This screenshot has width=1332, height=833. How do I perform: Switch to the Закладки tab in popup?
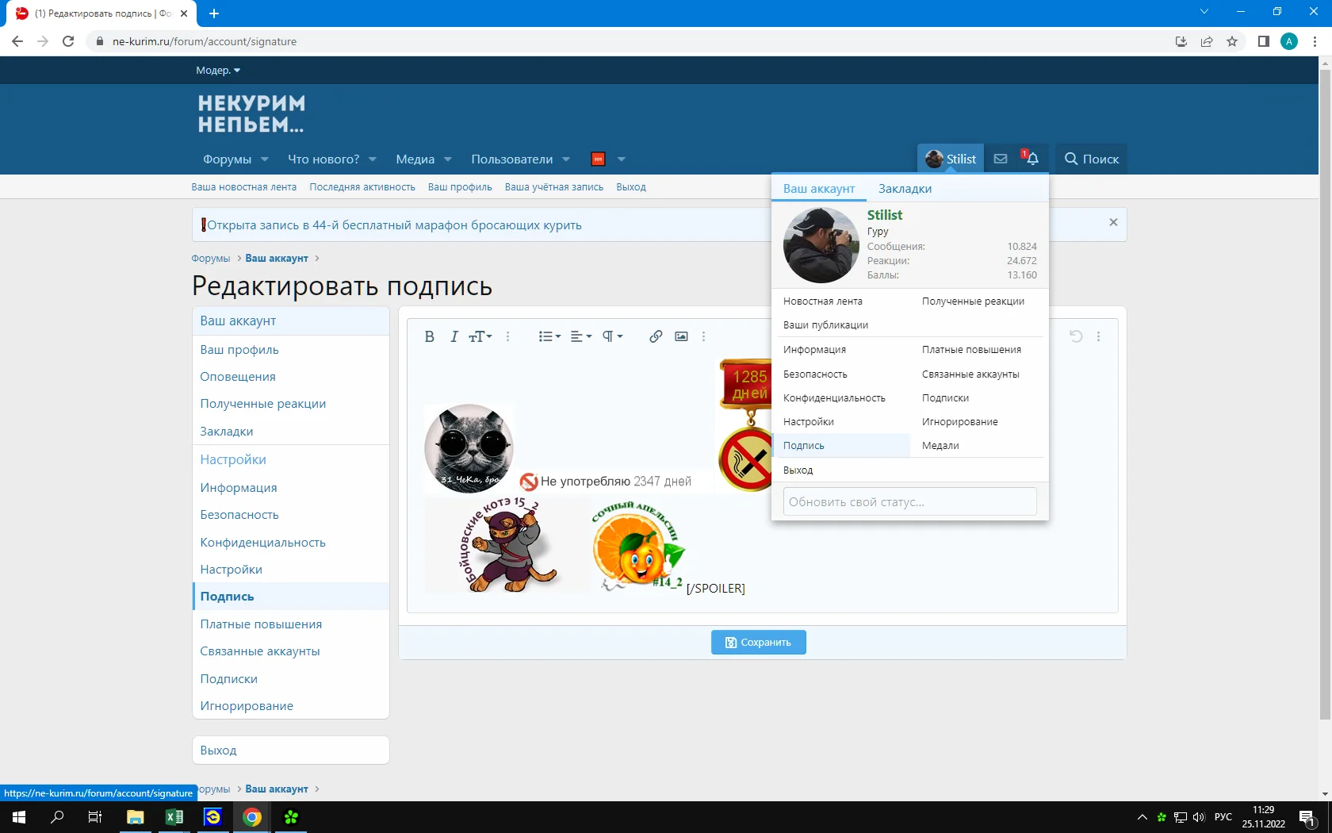point(905,189)
